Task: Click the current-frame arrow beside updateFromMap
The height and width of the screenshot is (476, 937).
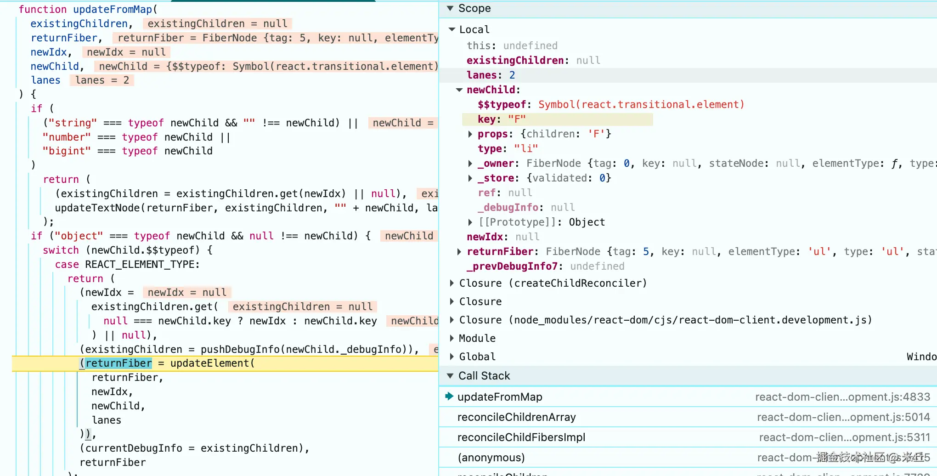Action: tap(449, 396)
